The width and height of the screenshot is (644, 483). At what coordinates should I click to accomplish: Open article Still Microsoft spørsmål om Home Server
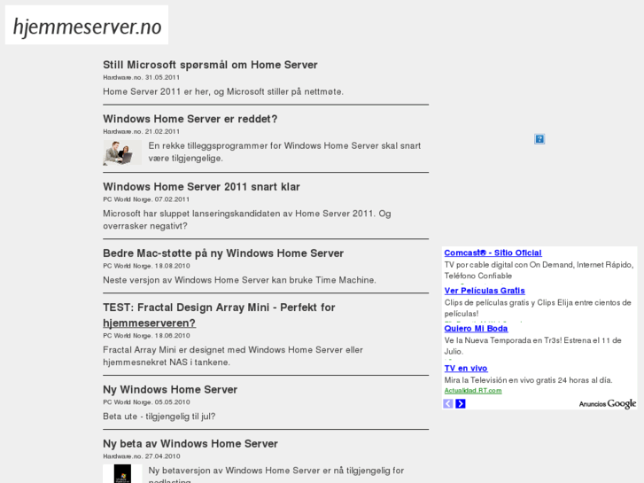click(210, 65)
